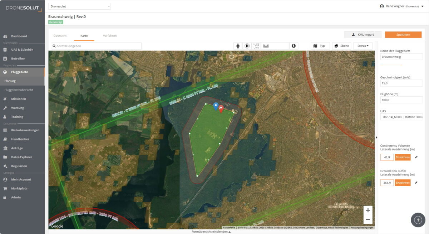Click the helipad (H) icon in map toolbar
This screenshot has width=429, height=234.
pos(247,46)
